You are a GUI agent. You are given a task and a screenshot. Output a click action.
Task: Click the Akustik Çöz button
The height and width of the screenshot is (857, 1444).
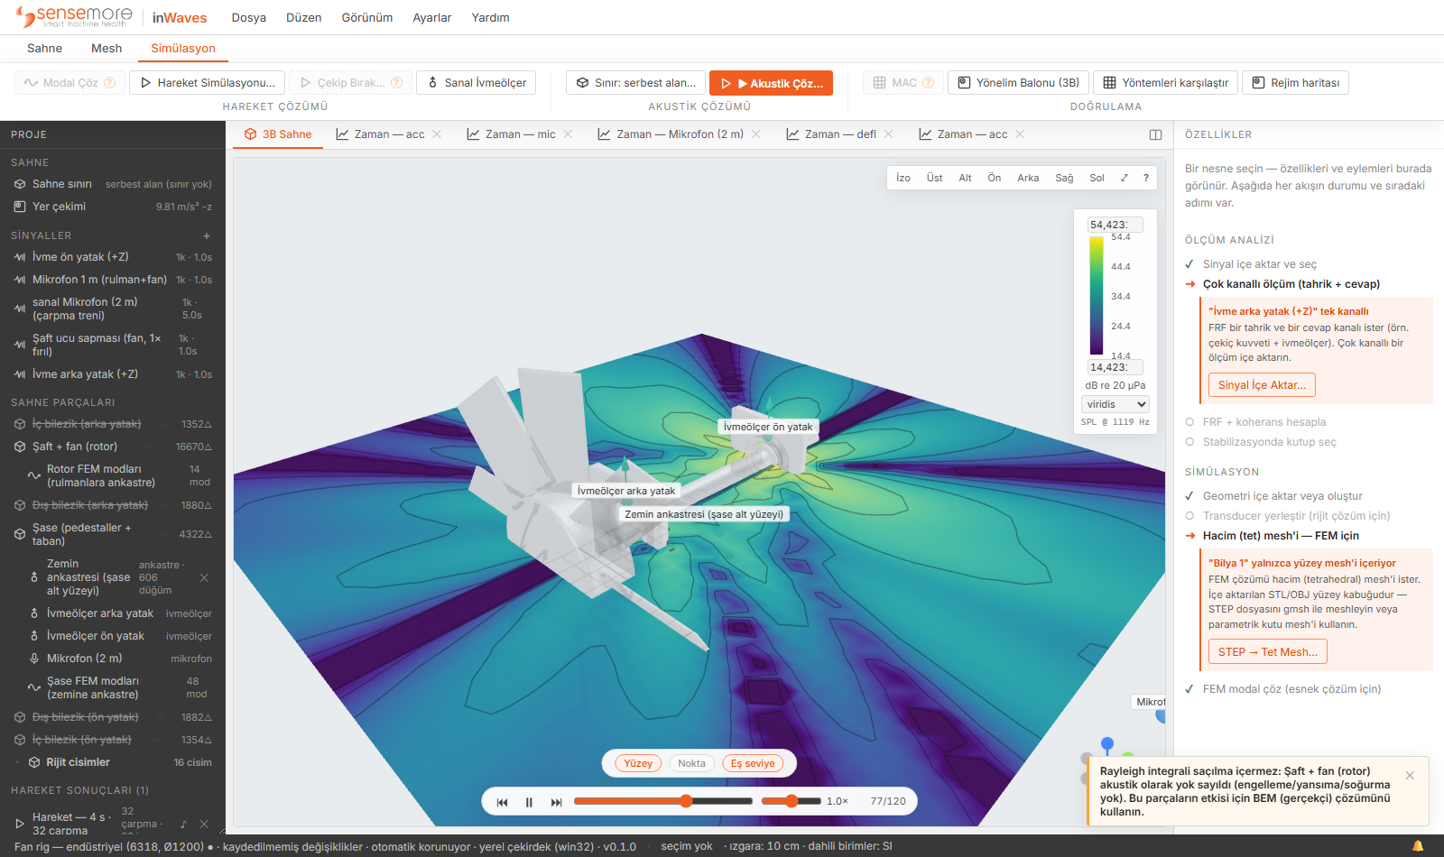point(771,83)
